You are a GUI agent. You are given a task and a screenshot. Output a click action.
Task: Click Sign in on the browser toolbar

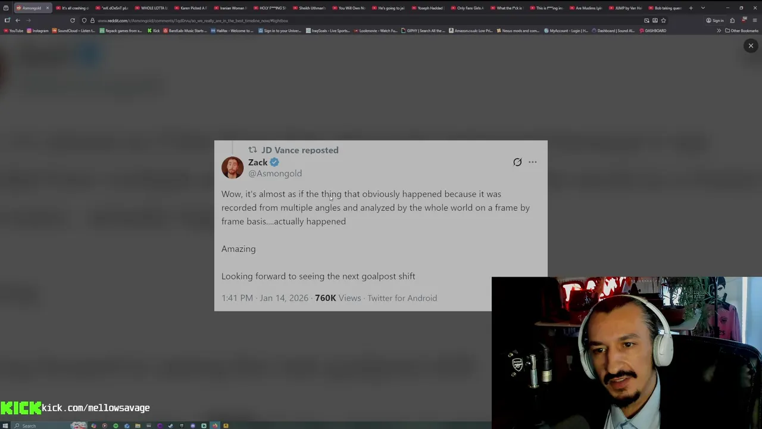point(715,20)
